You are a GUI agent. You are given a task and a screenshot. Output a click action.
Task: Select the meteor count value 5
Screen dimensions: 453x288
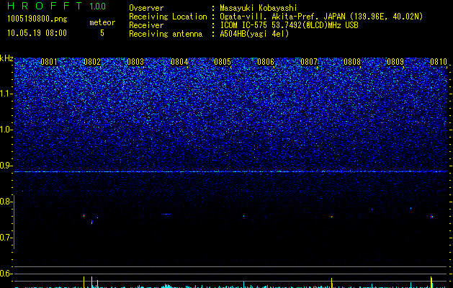pyautogui.click(x=102, y=33)
